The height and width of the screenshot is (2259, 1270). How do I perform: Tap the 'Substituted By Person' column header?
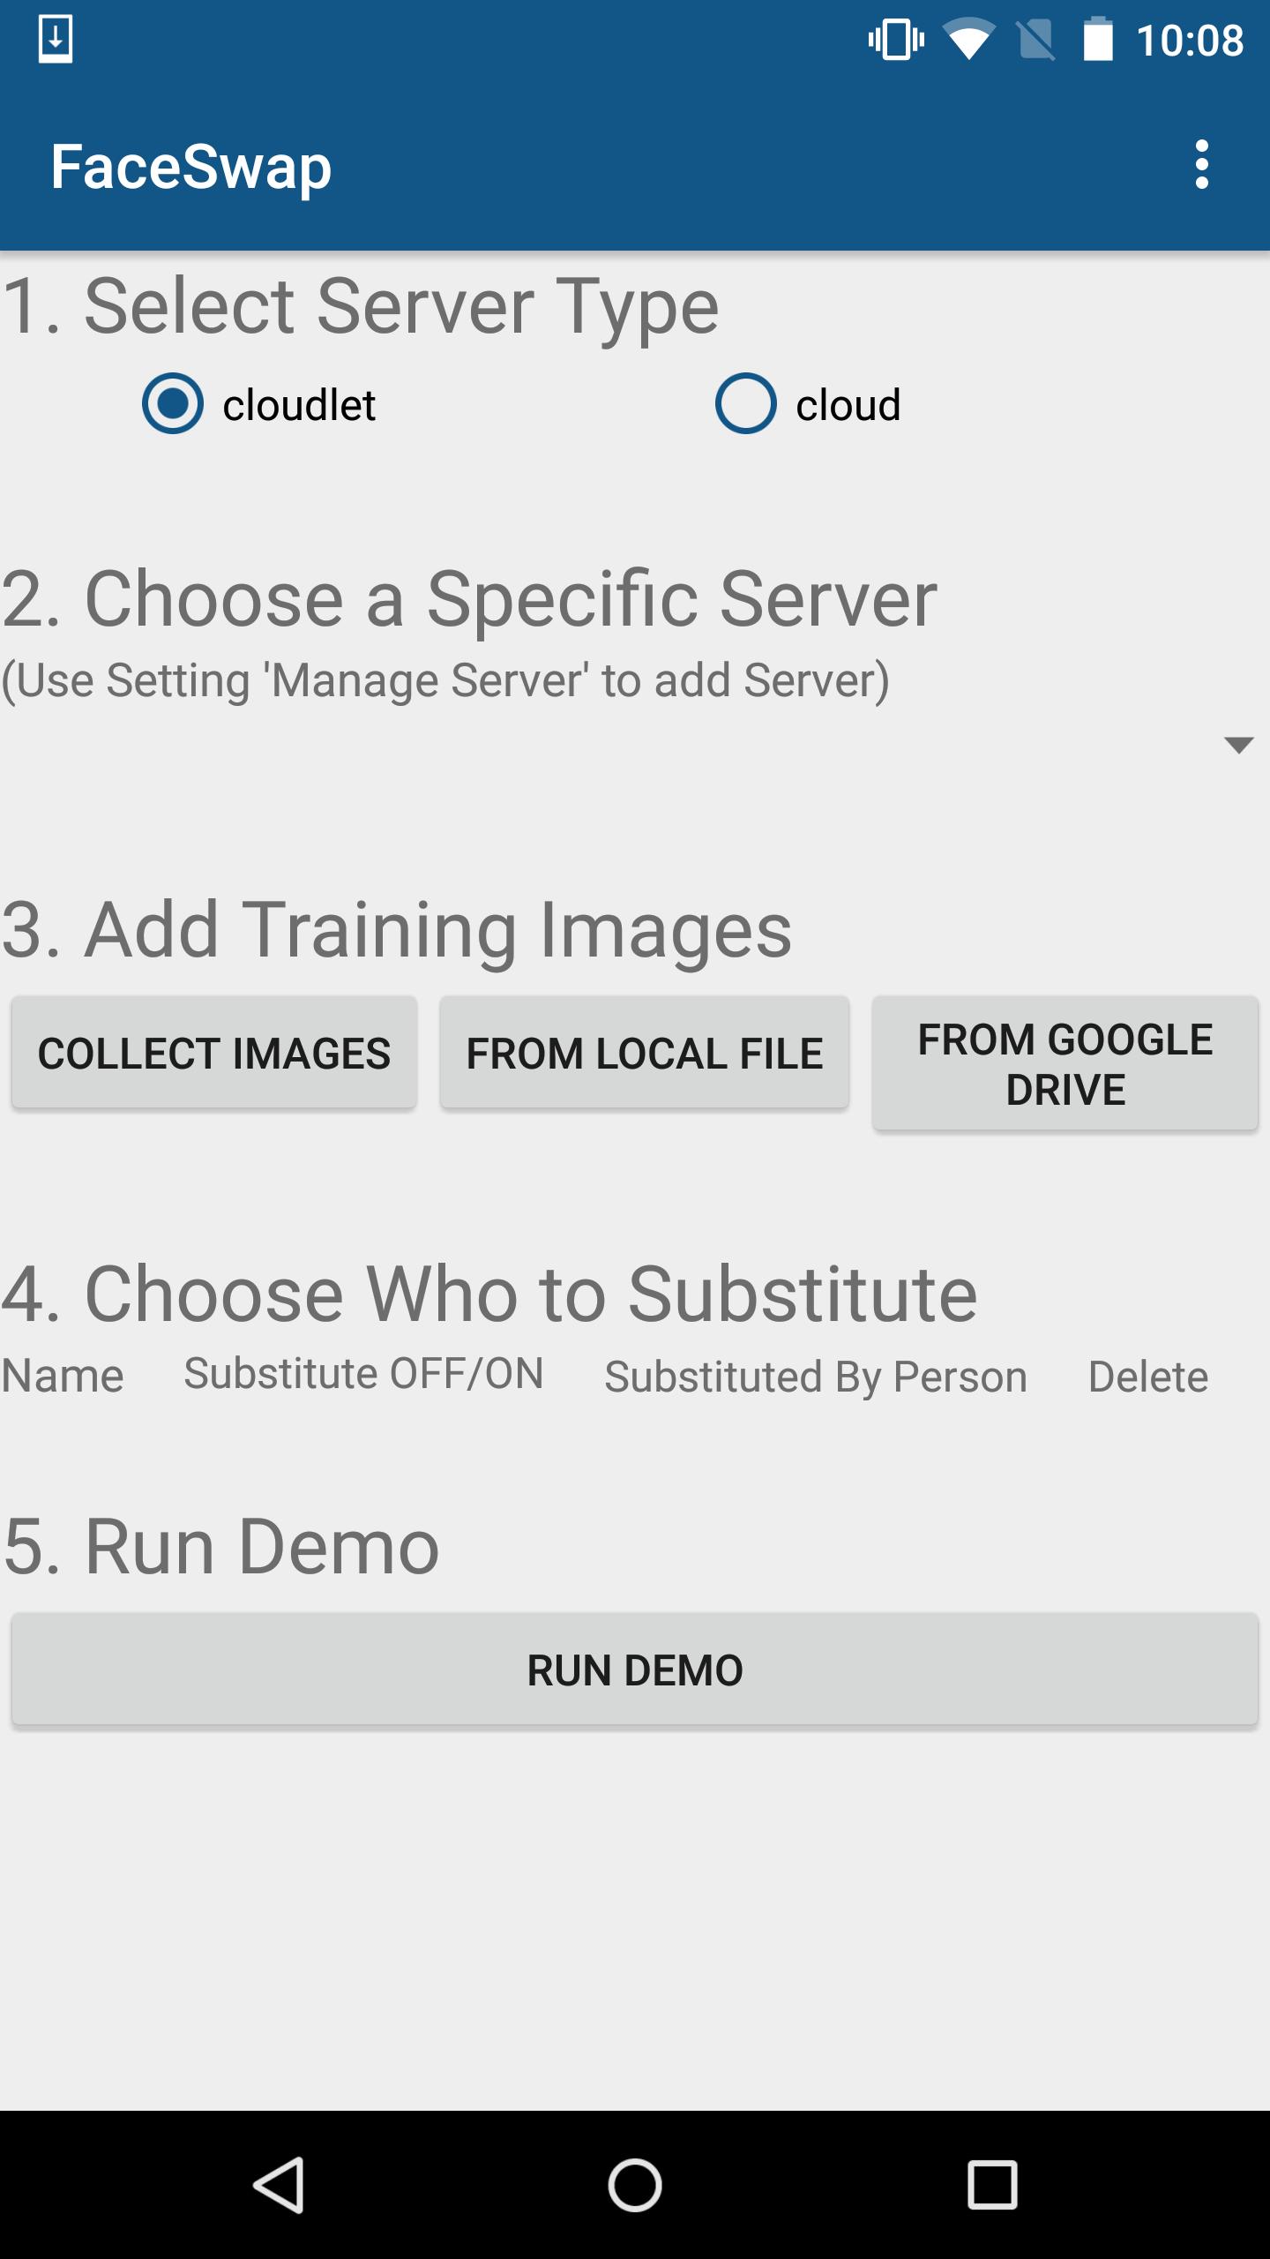coord(816,1377)
